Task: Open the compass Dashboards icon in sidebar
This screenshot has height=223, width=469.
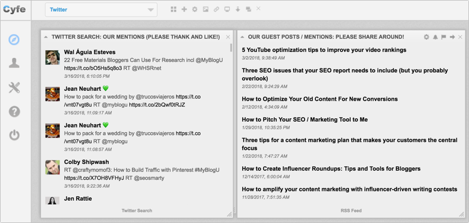Action: 14,40
